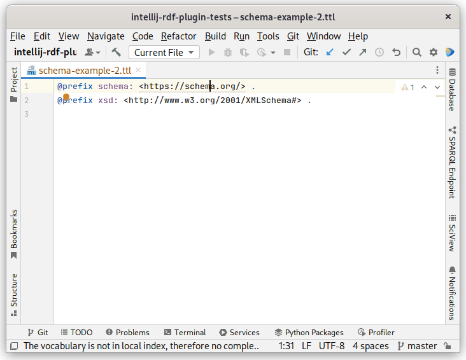The image size is (466, 360).
Task: Open the Navigate menu
Action: 106,36
